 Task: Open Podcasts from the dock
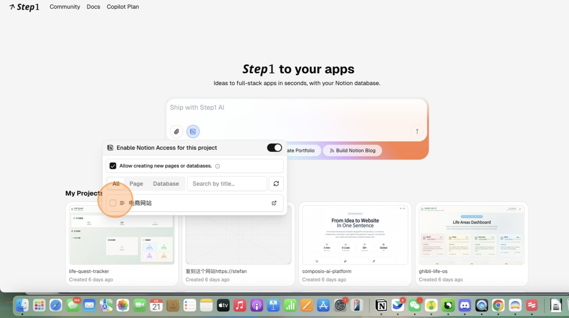[257, 305]
